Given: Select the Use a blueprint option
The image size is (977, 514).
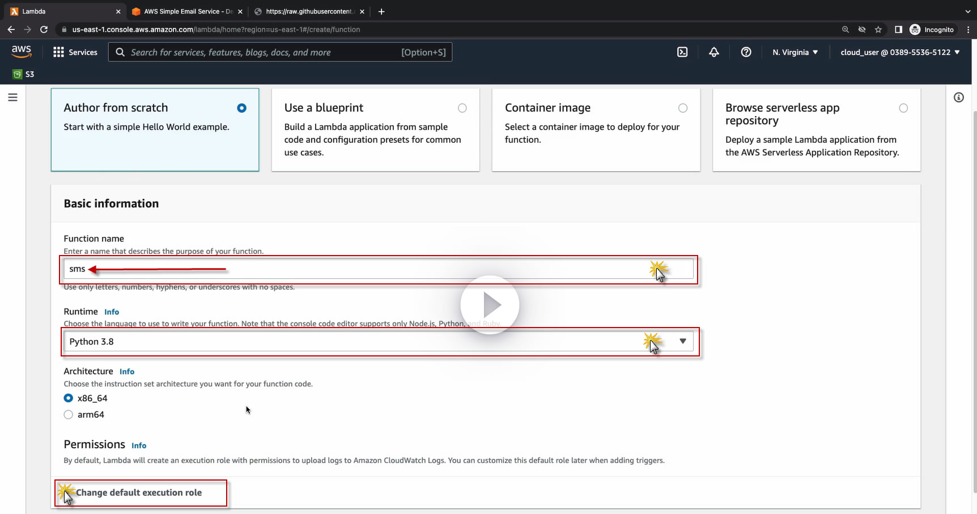Looking at the screenshot, I should point(462,108).
